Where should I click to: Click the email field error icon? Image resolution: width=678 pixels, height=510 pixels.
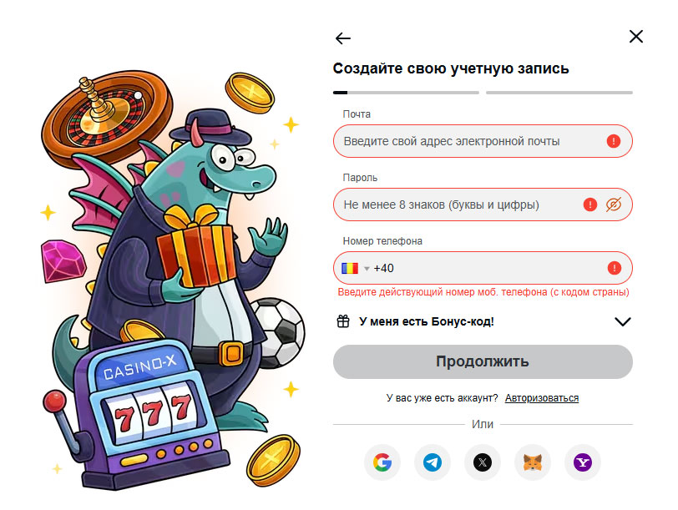(x=614, y=141)
